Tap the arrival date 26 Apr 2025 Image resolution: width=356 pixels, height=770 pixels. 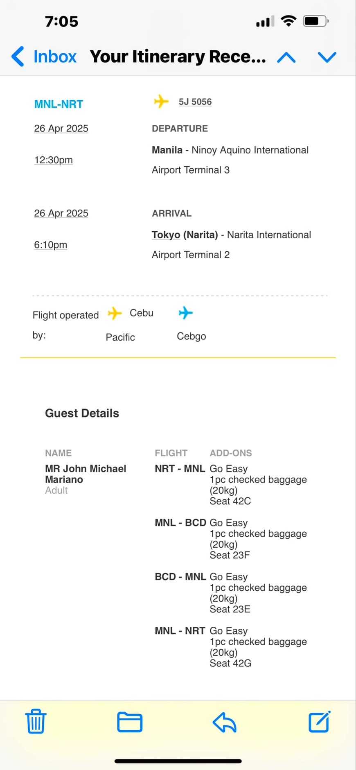(61, 213)
